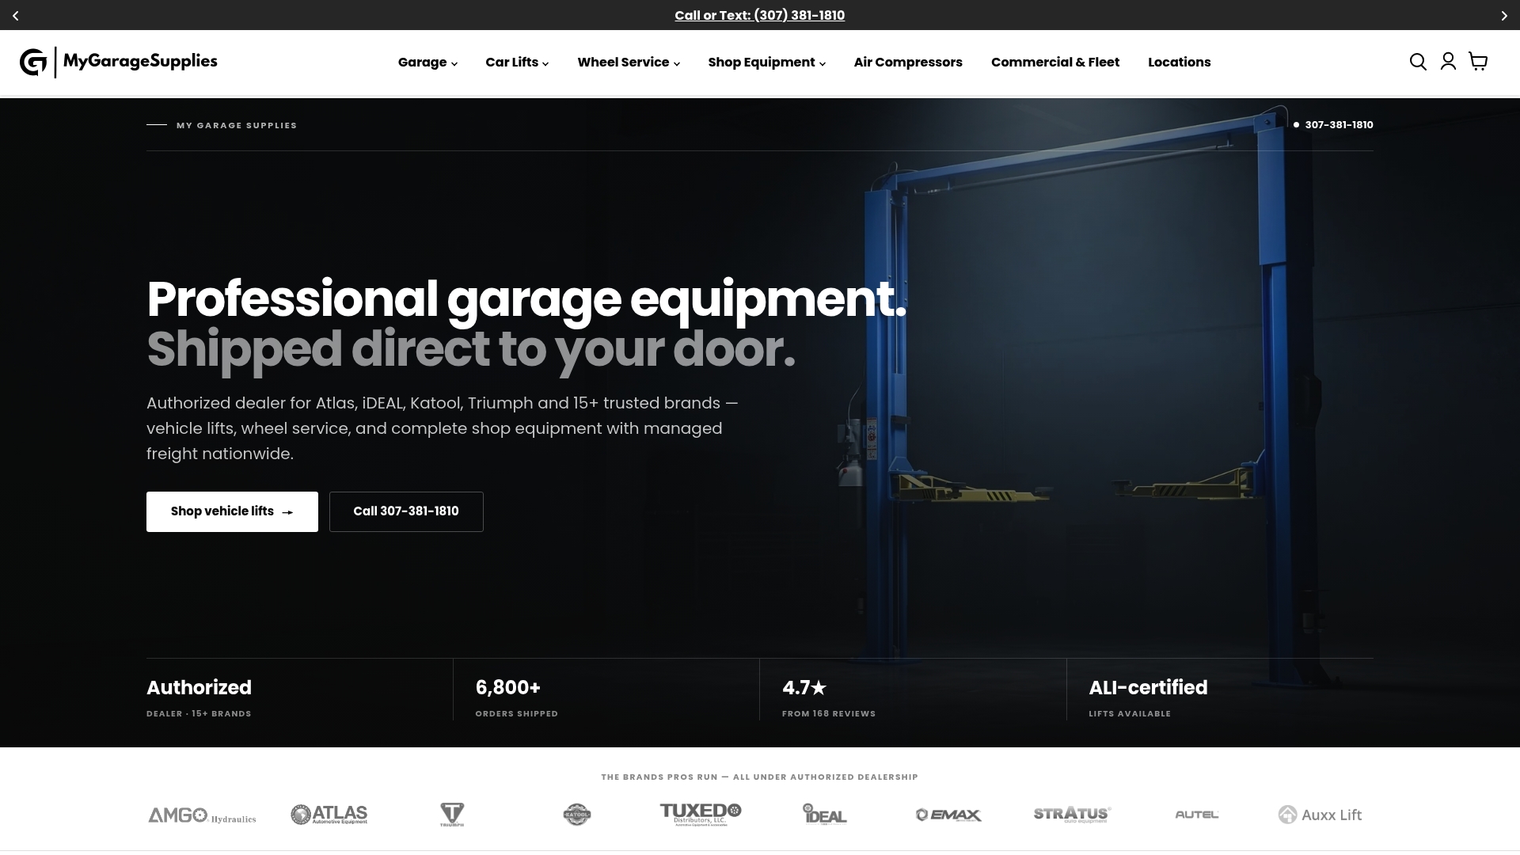The image size is (1520, 855).
Task: Expand the Wheel Service dropdown menu
Action: pyautogui.click(x=629, y=63)
